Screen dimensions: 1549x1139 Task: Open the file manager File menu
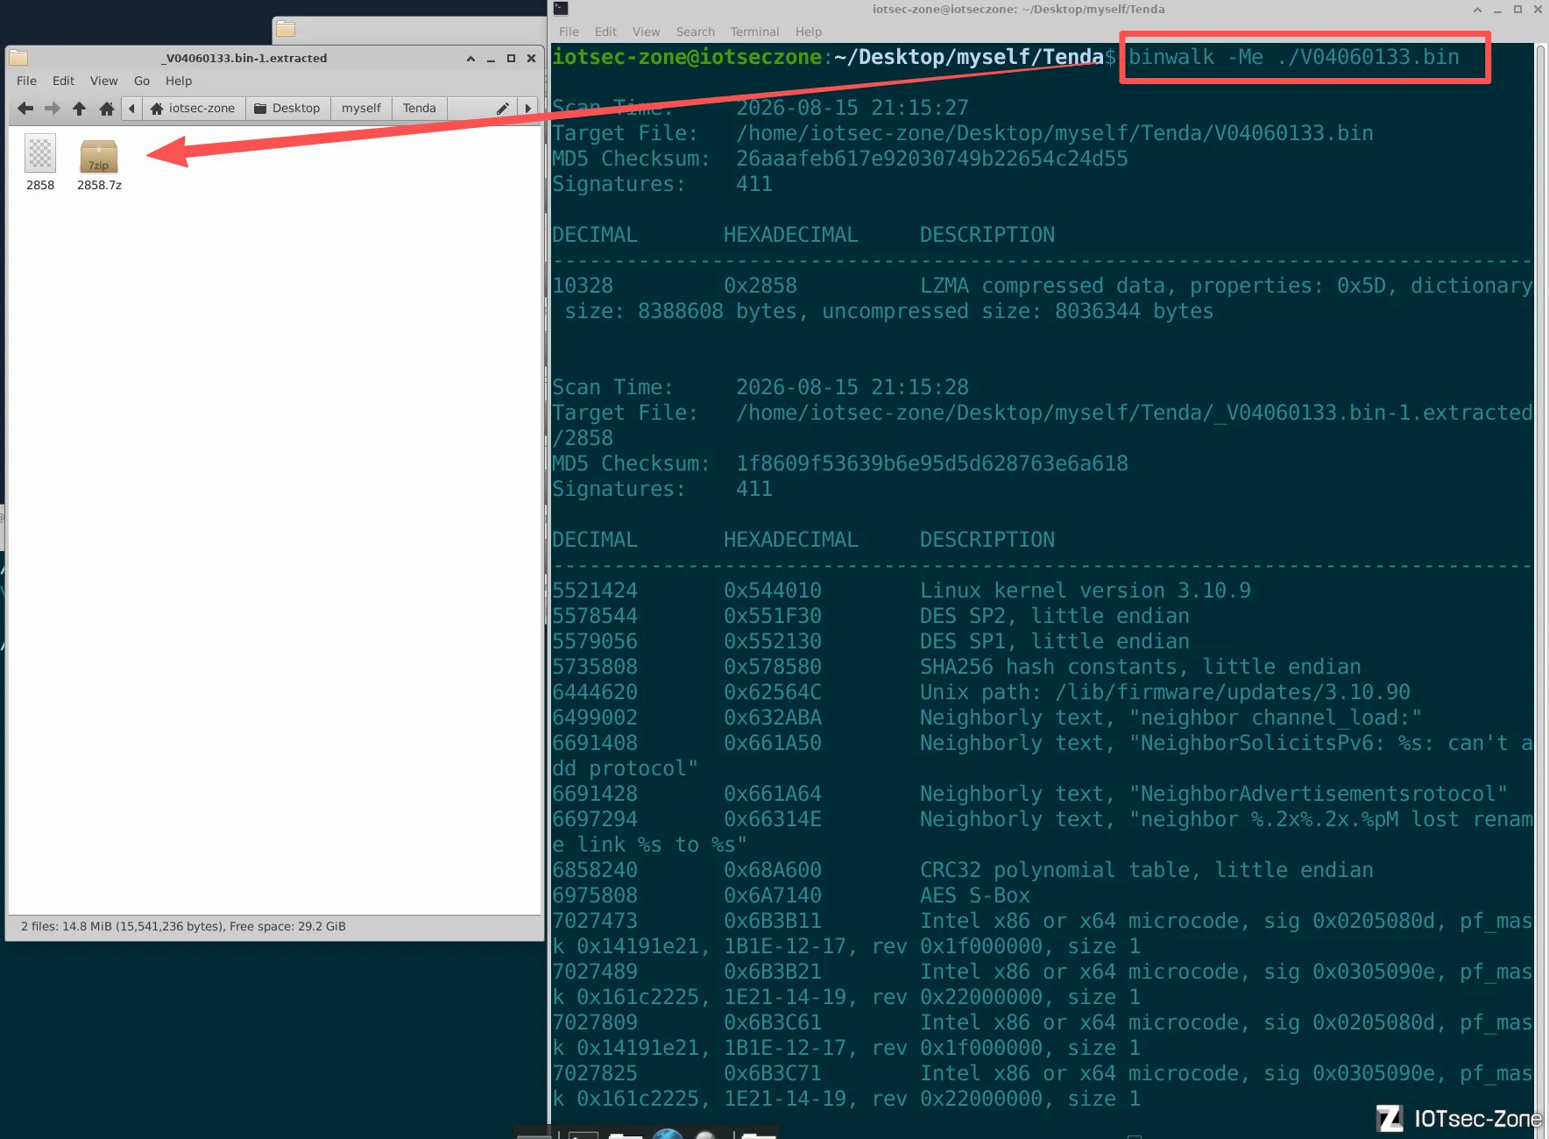(26, 81)
